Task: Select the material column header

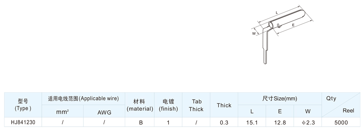Action: pyautogui.click(x=140, y=105)
